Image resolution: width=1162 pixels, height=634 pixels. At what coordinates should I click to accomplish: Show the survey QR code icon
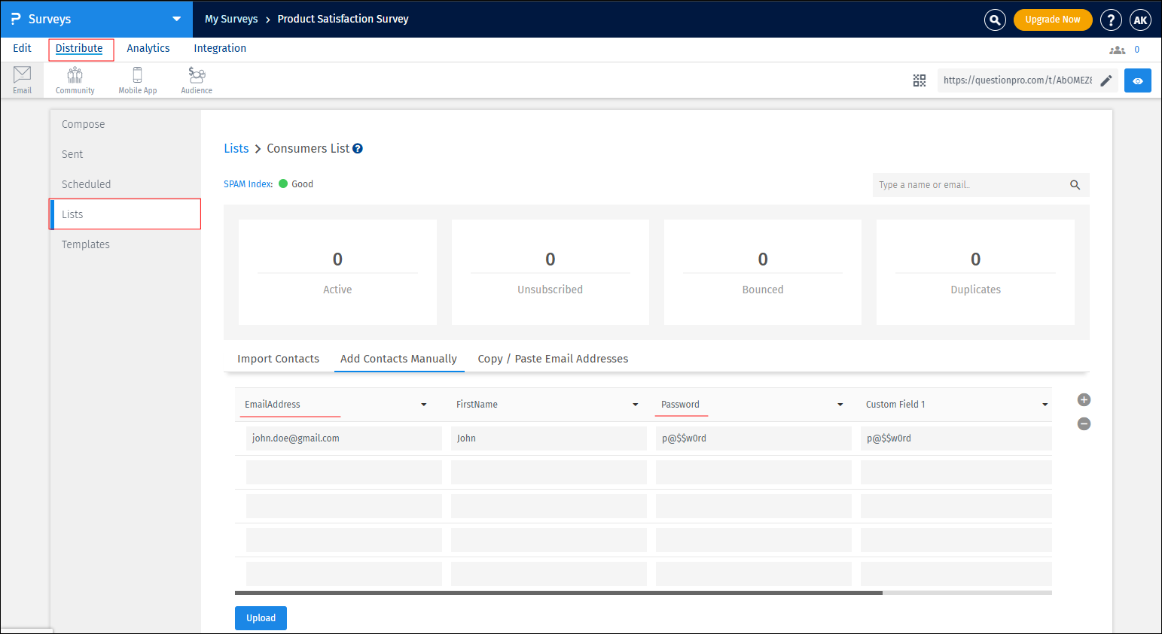919,80
